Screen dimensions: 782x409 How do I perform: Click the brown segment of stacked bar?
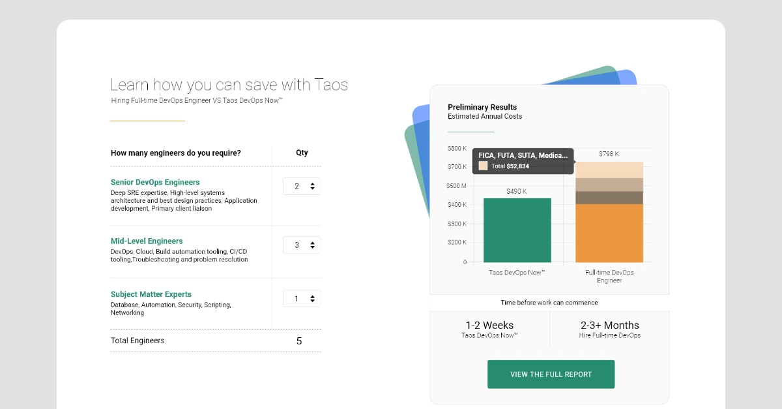[x=609, y=198]
